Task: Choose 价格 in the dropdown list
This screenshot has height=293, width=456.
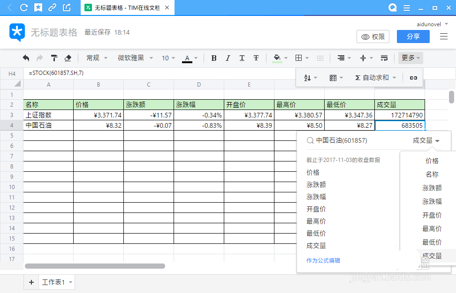Action: [x=432, y=161]
